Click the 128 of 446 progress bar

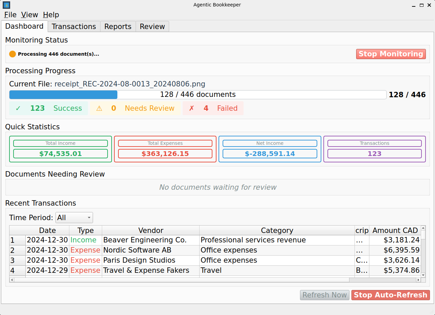pos(198,95)
